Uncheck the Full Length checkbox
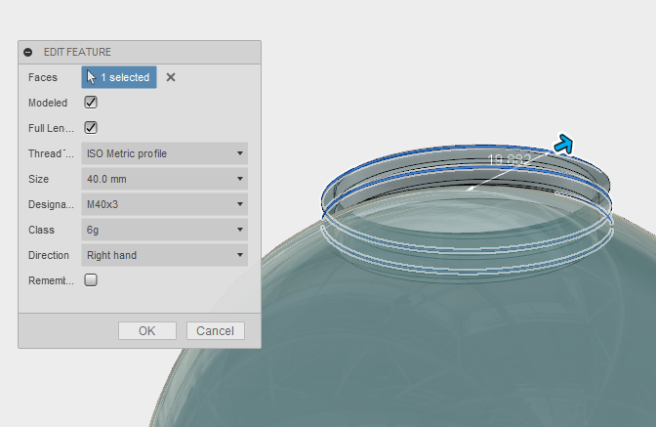 (x=91, y=128)
